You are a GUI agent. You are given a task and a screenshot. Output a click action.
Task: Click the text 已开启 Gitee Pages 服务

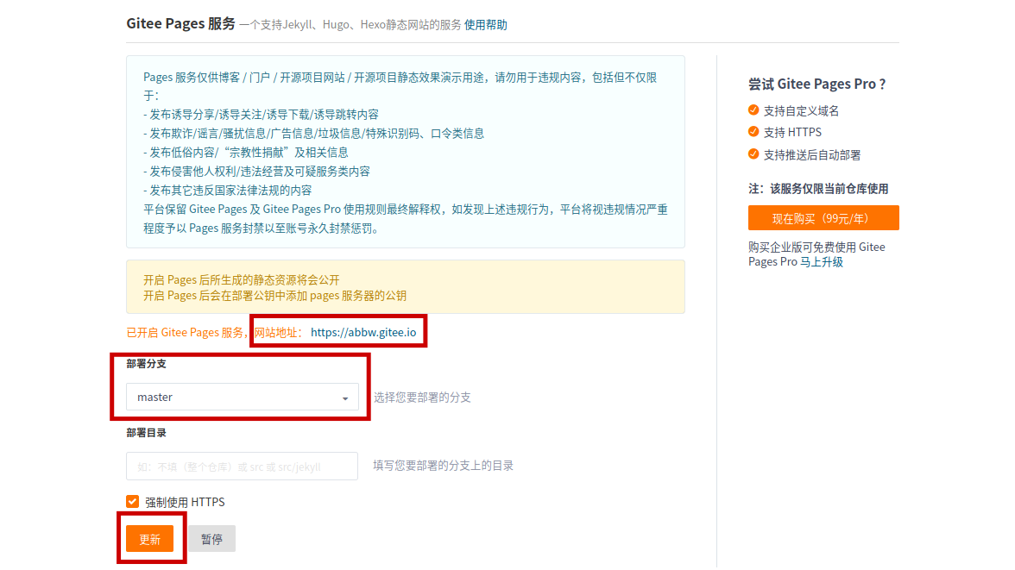(185, 333)
